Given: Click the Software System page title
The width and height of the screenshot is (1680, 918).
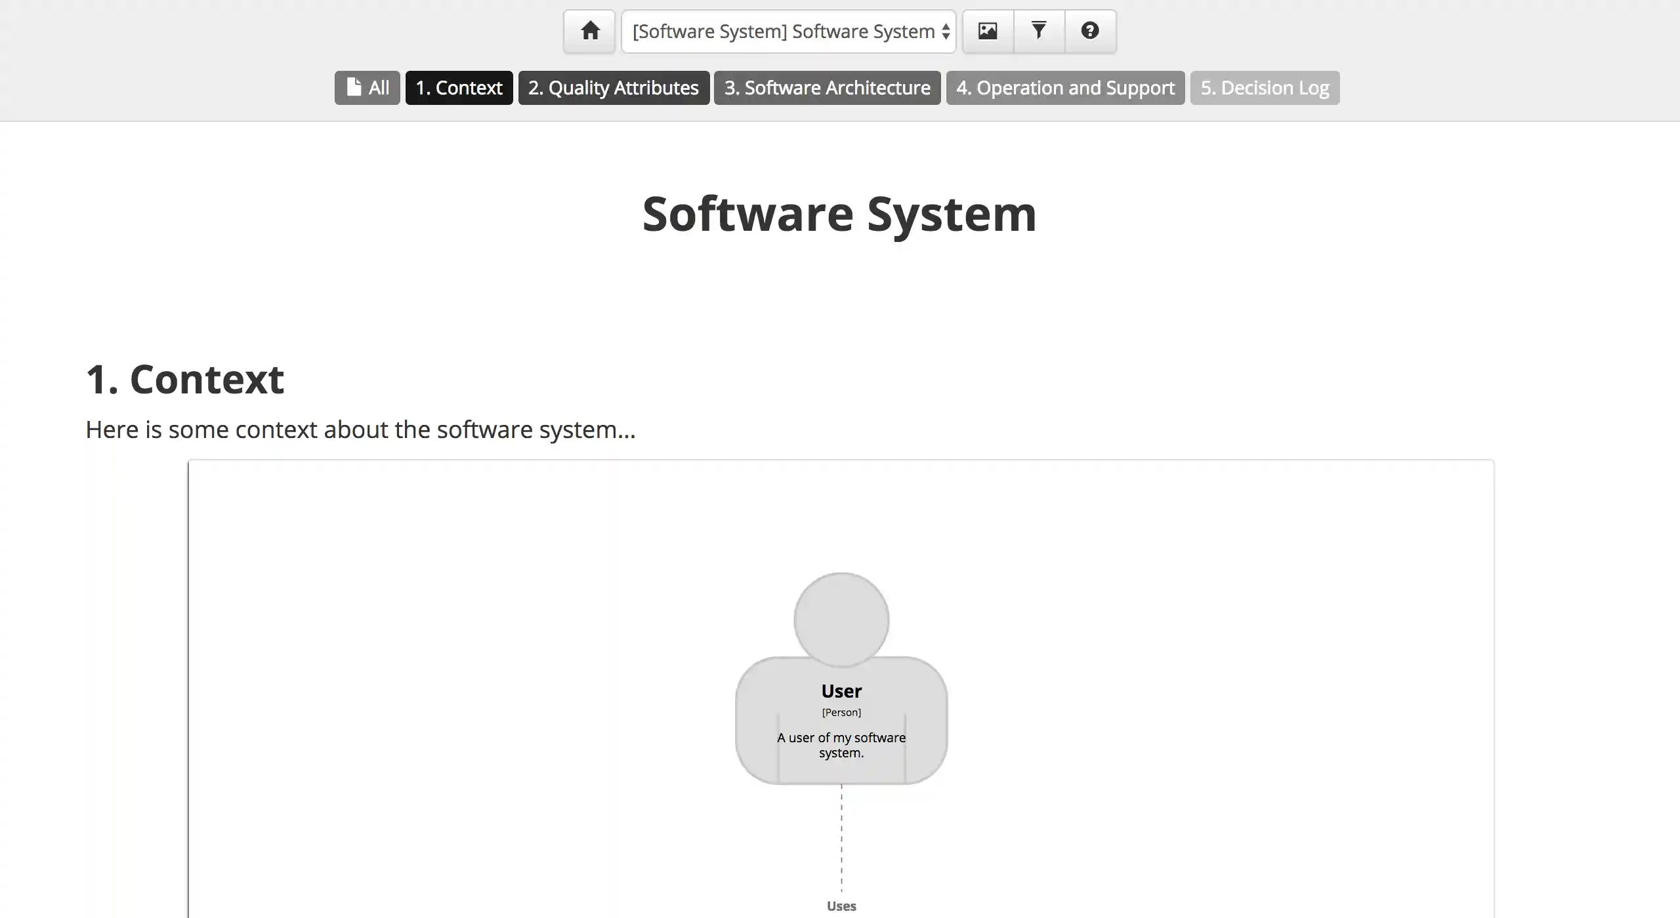Looking at the screenshot, I should point(840,213).
